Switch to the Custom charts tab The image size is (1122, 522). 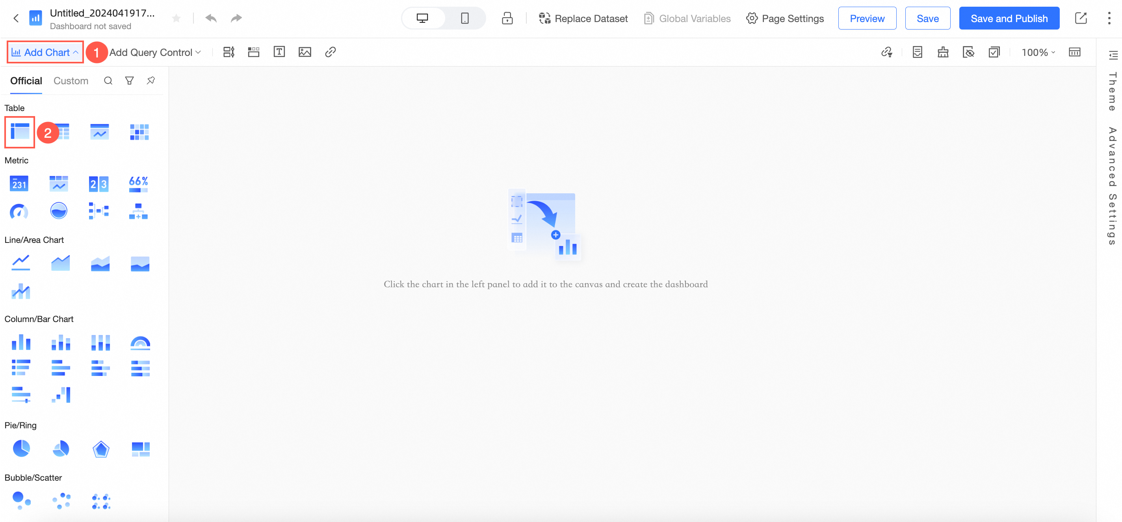[x=71, y=81]
